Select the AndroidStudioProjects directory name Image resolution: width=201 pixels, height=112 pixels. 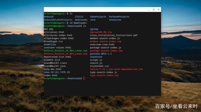tap(58, 20)
